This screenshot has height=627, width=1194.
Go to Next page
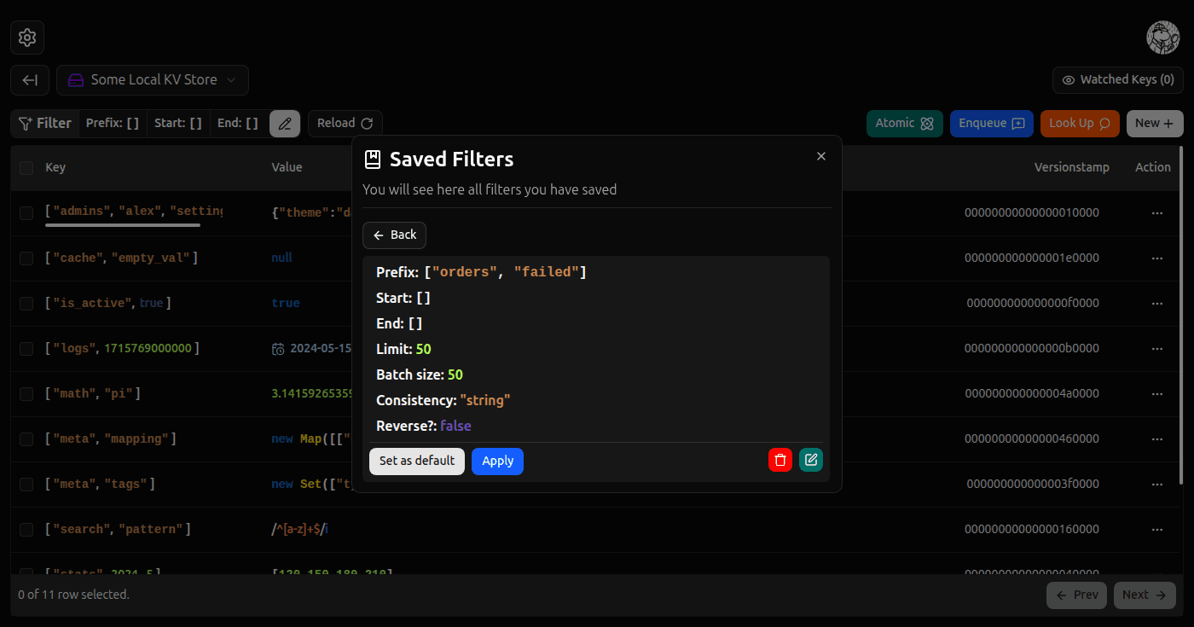pos(1145,595)
